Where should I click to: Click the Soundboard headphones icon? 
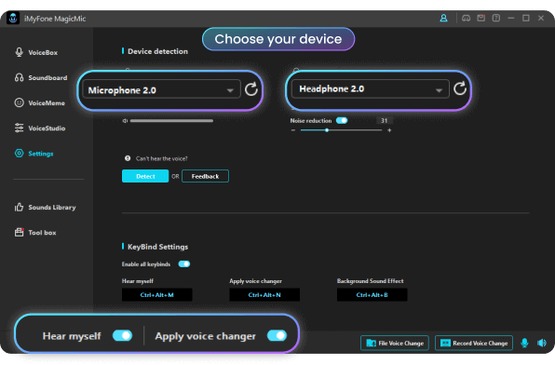point(20,77)
